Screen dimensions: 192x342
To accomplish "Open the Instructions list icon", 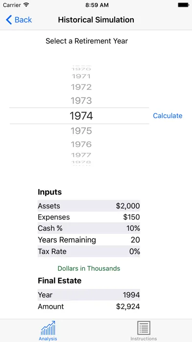I will (x=144, y=328).
